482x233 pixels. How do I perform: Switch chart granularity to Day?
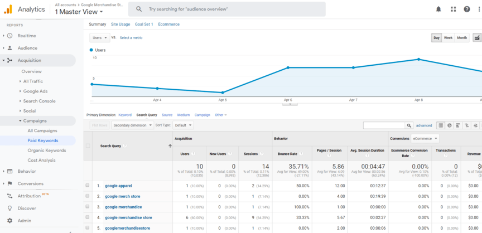click(x=436, y=38)
